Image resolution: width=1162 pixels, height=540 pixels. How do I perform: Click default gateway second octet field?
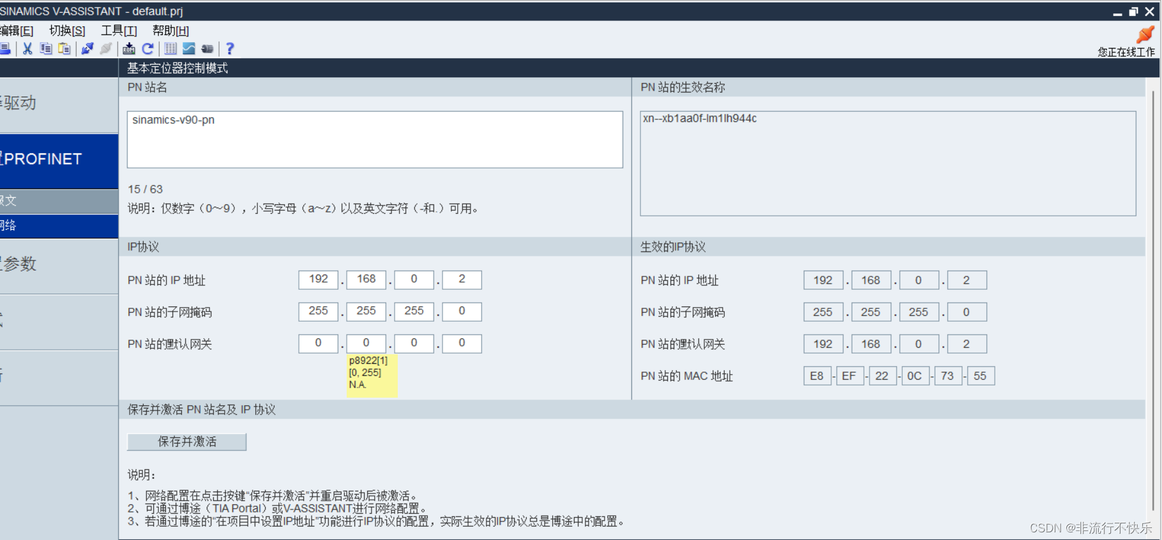pyautogui.click(x=366, y=343)
